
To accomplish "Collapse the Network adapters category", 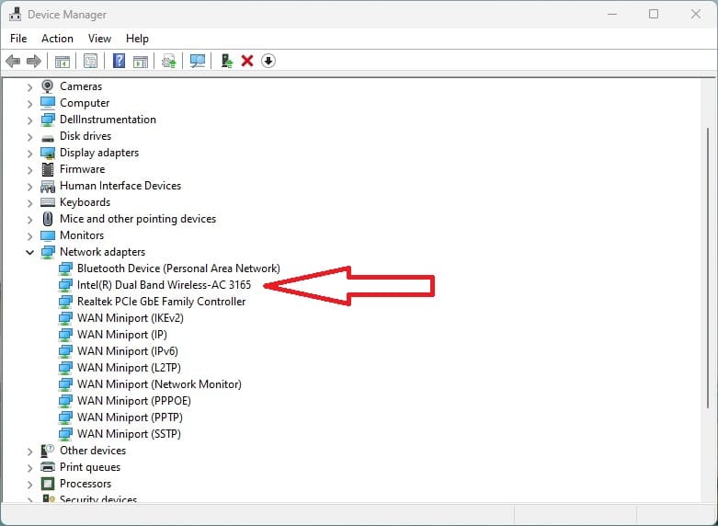I will 29,252.
